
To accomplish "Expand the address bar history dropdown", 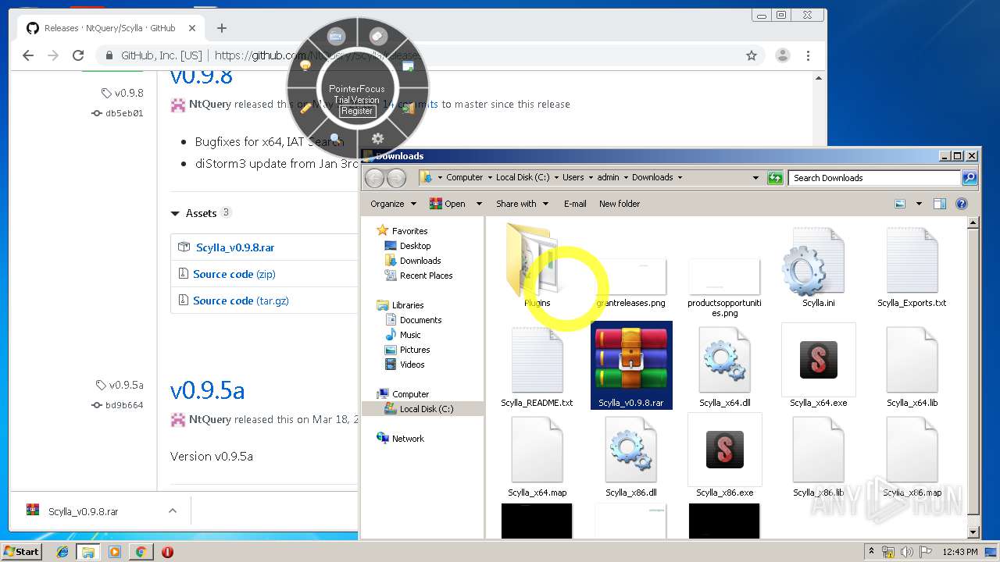I will [755, 178].
